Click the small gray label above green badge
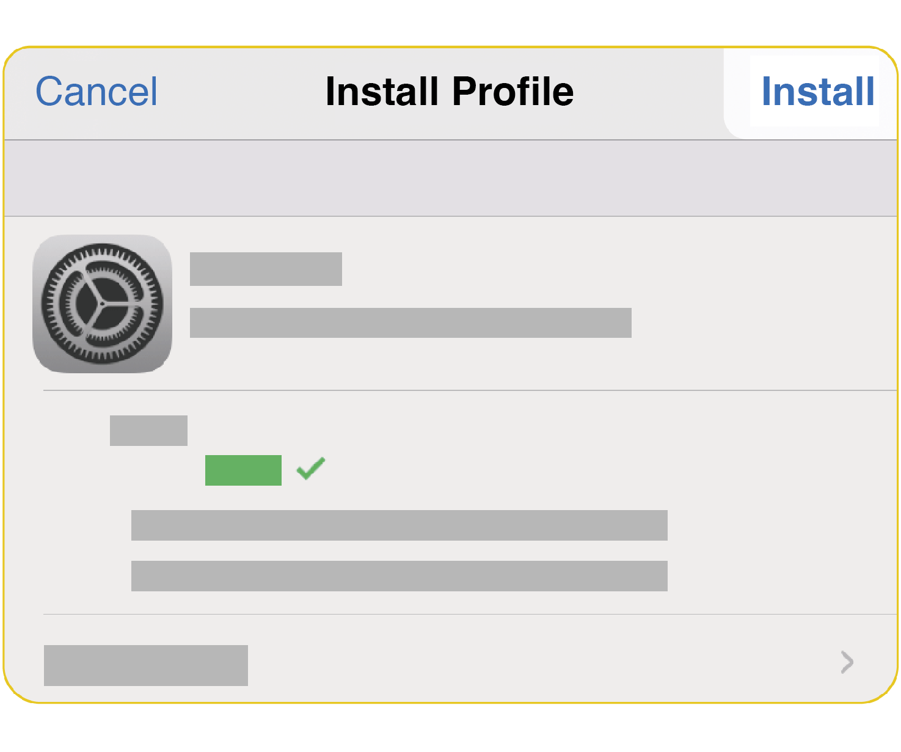The height and width of the screenshot is (752, 901). pos(148,431)
